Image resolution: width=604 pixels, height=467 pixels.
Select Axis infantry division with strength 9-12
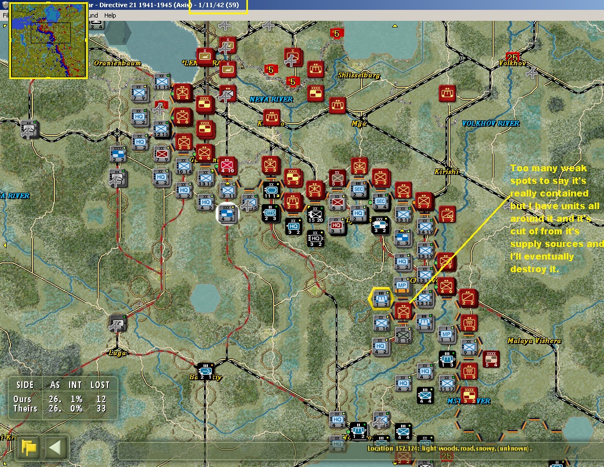(470, 347)
